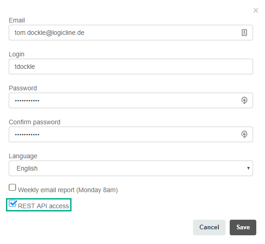This screenshot has height=244, width=265.
Task: Click the contact card icon in Email field
Action: (x=244, y=33)
